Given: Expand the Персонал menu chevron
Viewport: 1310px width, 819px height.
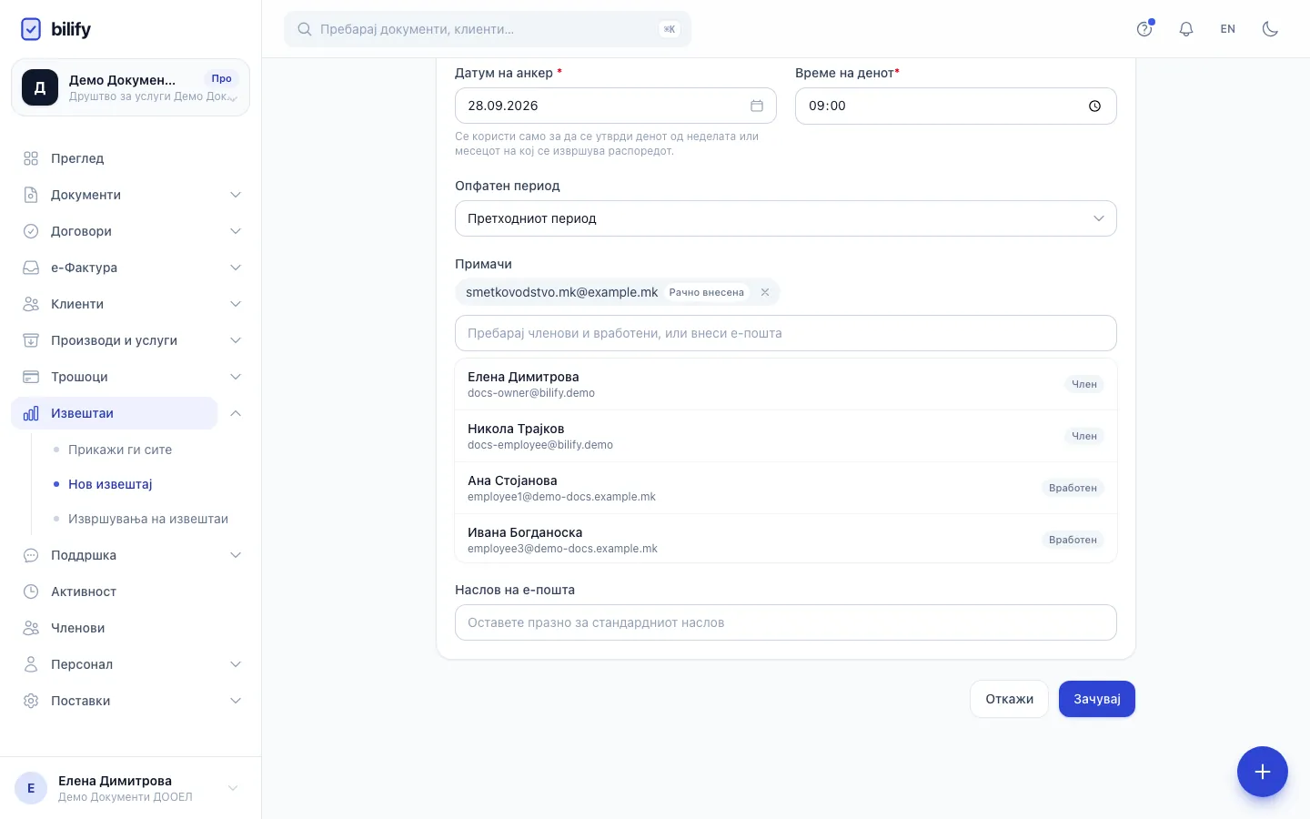Looking at the screenshot, I should point(236,664).
